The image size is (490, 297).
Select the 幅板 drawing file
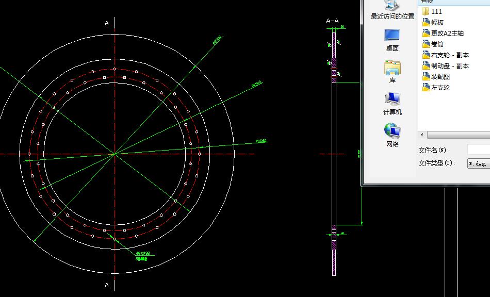point(433,23)
